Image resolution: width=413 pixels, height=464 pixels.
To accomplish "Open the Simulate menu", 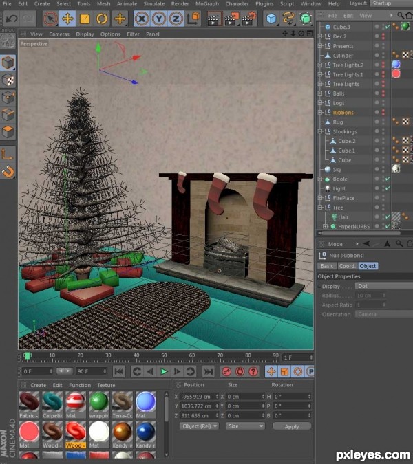I will (x=154, y=4).
